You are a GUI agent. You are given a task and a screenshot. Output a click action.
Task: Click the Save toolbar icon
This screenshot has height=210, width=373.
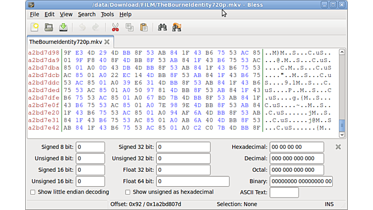[x=63, y=27]
